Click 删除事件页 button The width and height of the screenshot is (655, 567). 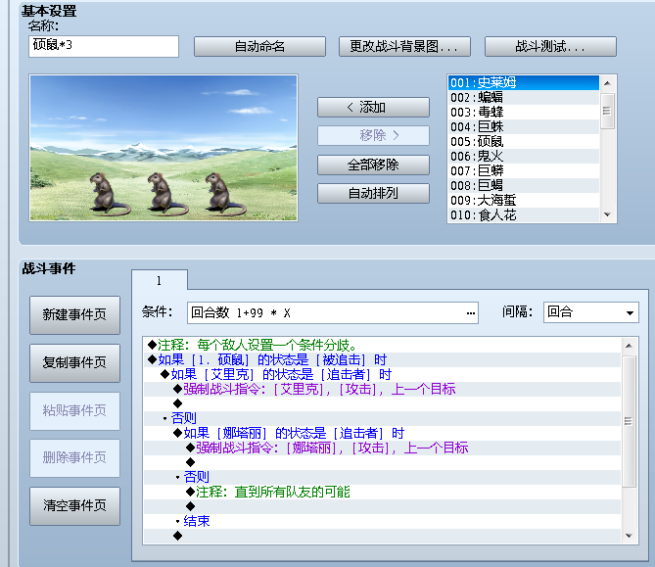click(74, 458)
